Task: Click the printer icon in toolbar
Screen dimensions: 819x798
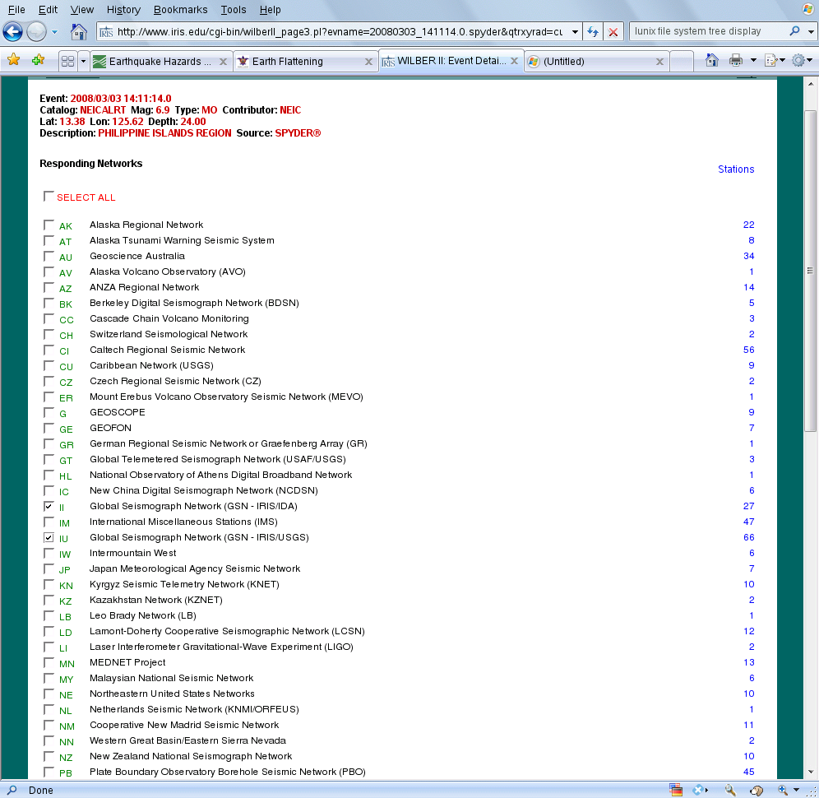Action: pos(736,60)
